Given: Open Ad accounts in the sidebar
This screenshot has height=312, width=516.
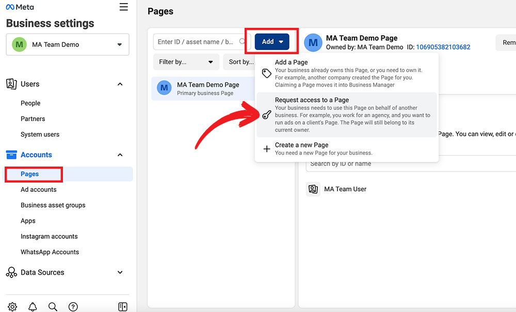Looking at the screenshot, I should tap(39, 190).
